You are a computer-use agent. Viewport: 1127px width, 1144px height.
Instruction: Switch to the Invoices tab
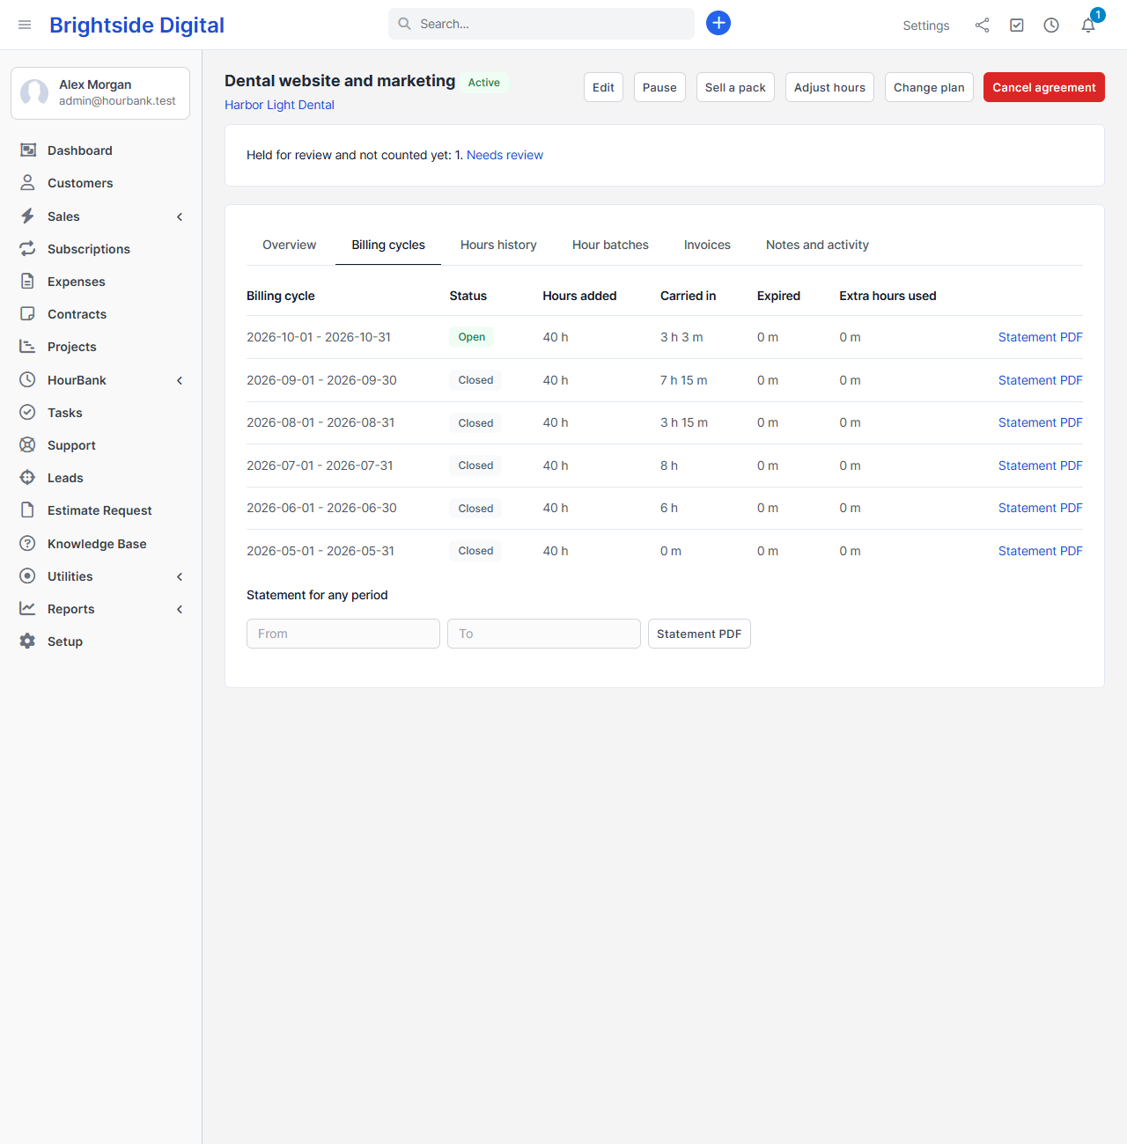pos(707,245)
